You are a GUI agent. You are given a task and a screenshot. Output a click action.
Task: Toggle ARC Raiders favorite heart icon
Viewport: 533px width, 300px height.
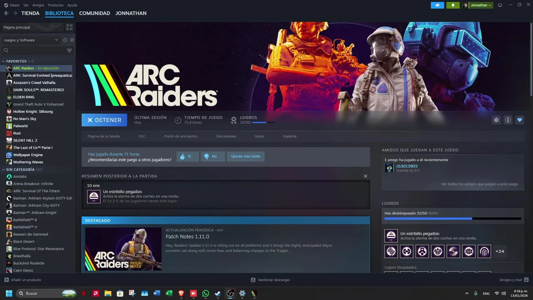tap(519, 120)
